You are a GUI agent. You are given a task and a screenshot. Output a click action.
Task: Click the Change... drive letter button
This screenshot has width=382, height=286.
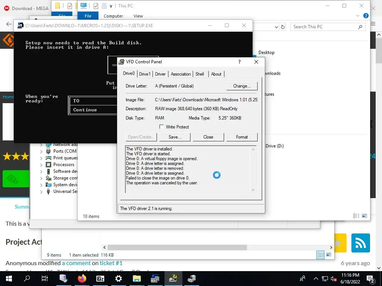[x=242, y=86]
